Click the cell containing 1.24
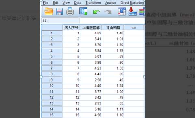This screenshot has width=195, height=118. 113,86
